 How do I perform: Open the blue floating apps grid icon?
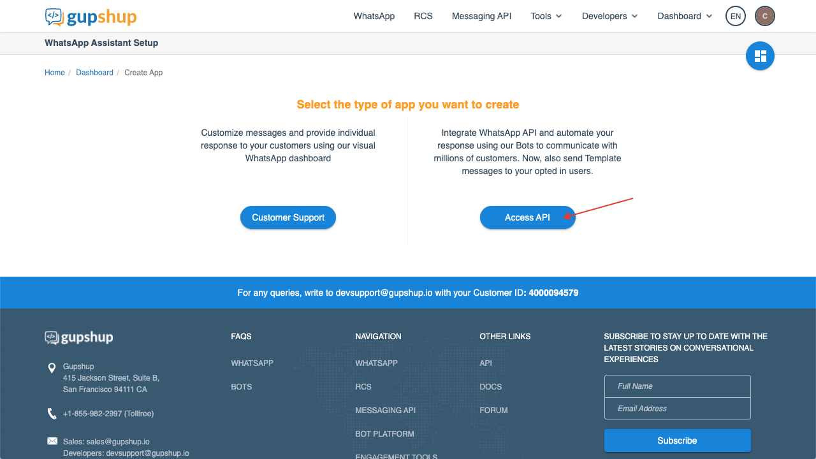pos(760,56)
